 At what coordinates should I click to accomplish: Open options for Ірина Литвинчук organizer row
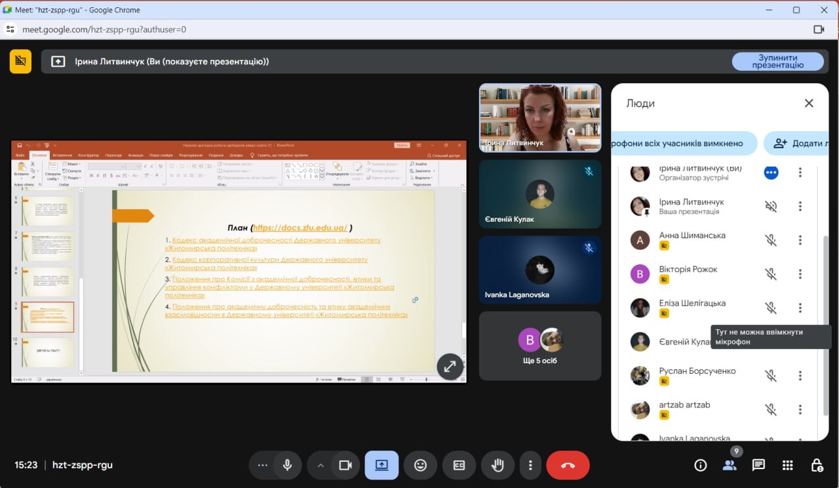(800, 173)
